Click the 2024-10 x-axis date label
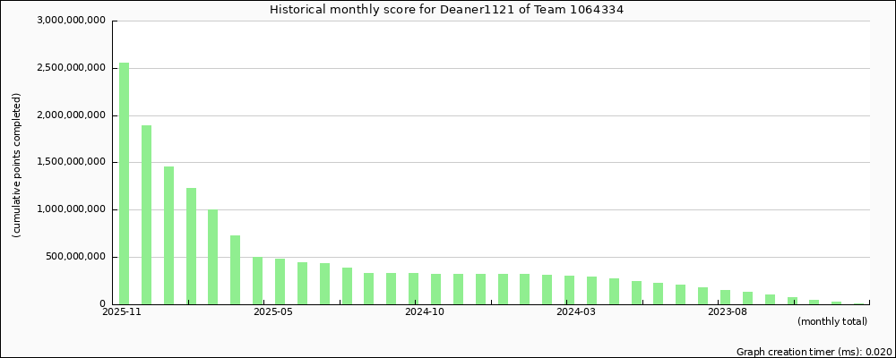This screenshot has width=896, height=358. coord(425,312)
